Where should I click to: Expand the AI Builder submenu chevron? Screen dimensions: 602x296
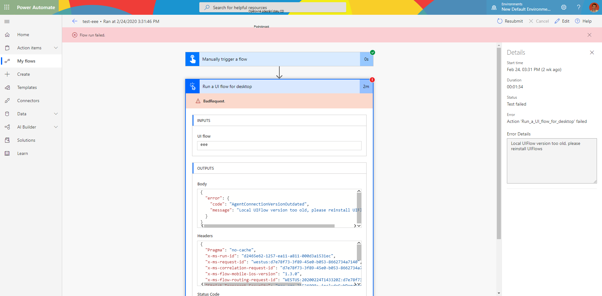coord(56,127)
